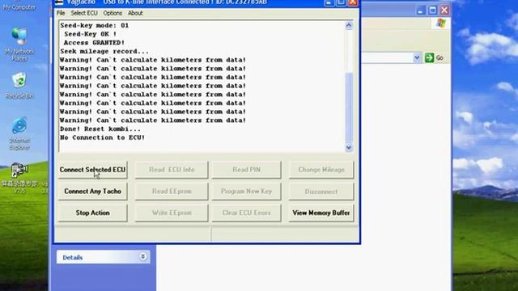Click 'Seed-key mode: 01' log line
518x291 pixels.
pyautogui.click(x=95, y=25)
